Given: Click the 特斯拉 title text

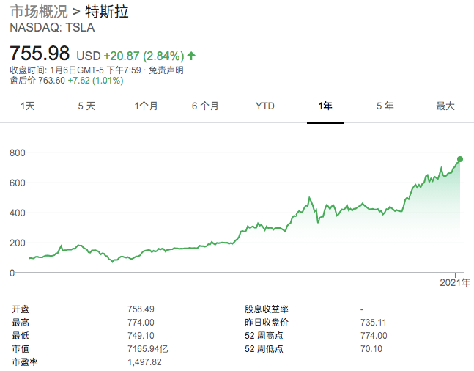Looking at the screenshot, I should 107,12.
